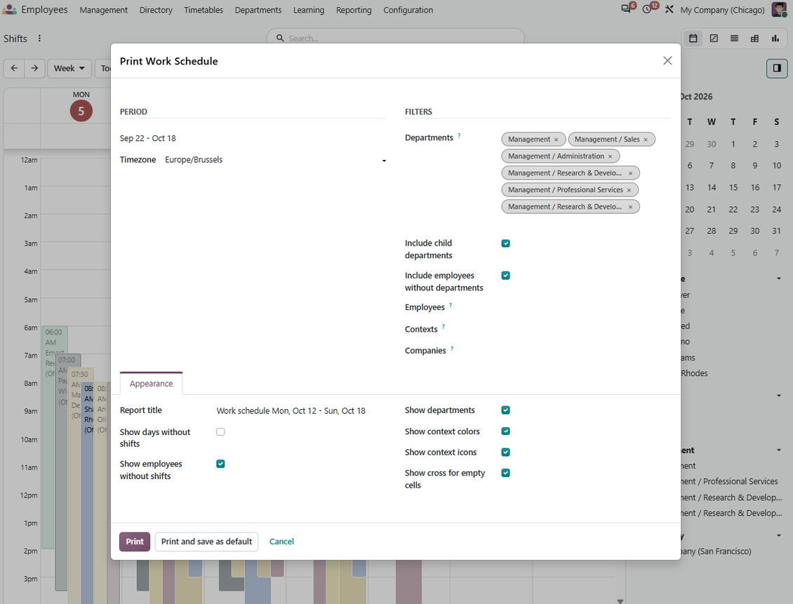Toggle Show departments checkbox
The height and width of the screenshot is (604, 793).
pos(506,410)
